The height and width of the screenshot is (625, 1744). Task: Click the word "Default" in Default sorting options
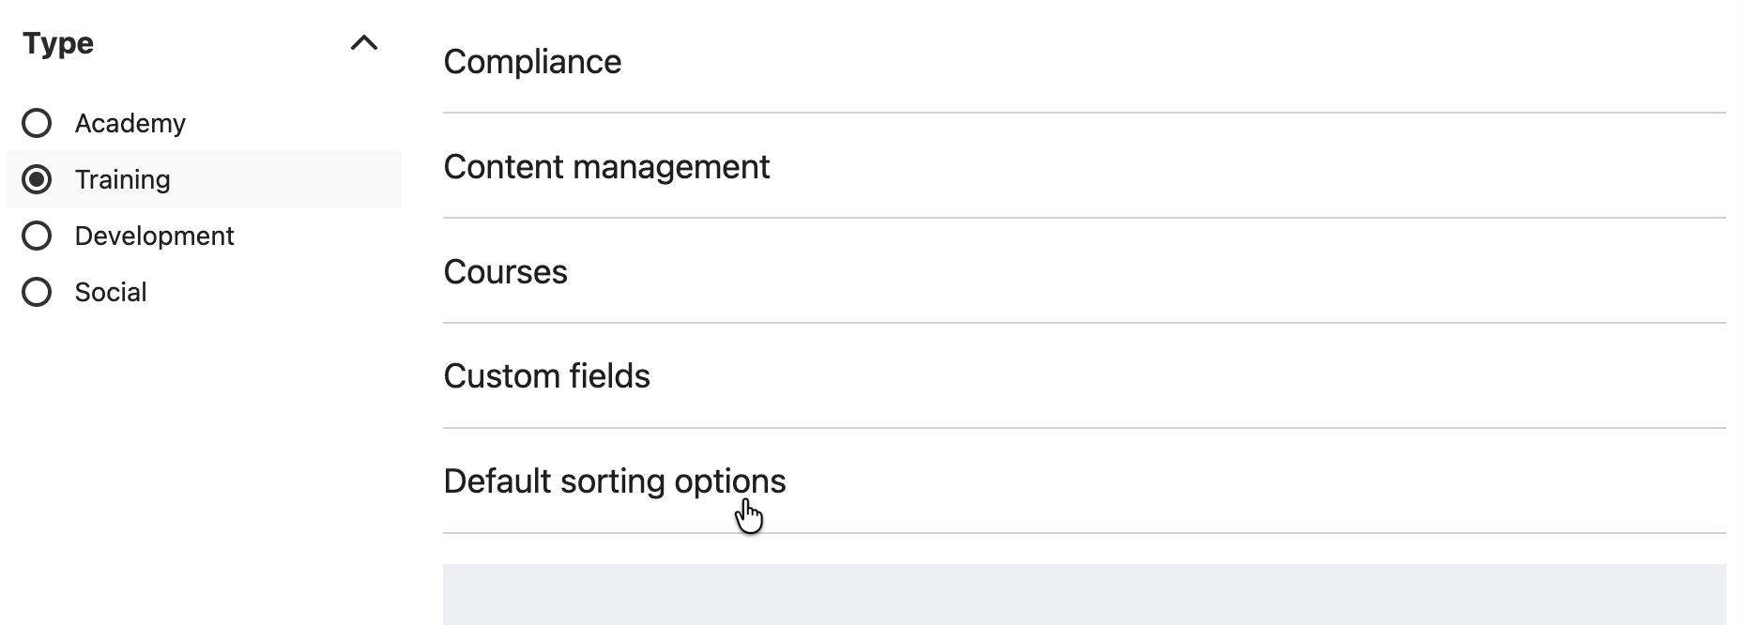(497, 481)
